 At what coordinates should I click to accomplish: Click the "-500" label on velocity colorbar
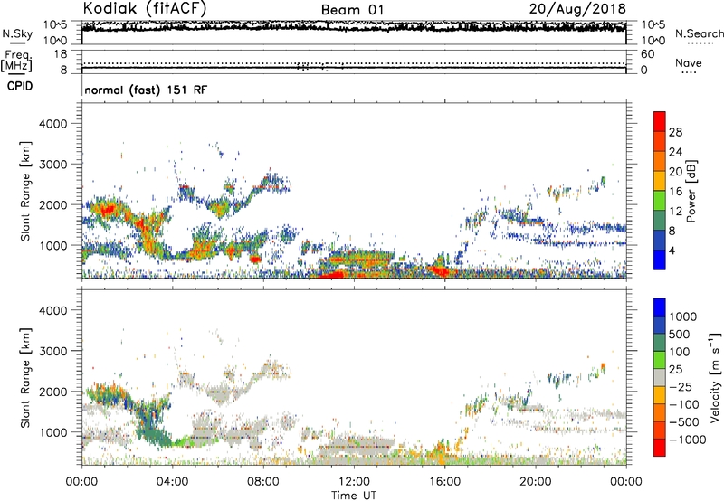pos(684,422)
